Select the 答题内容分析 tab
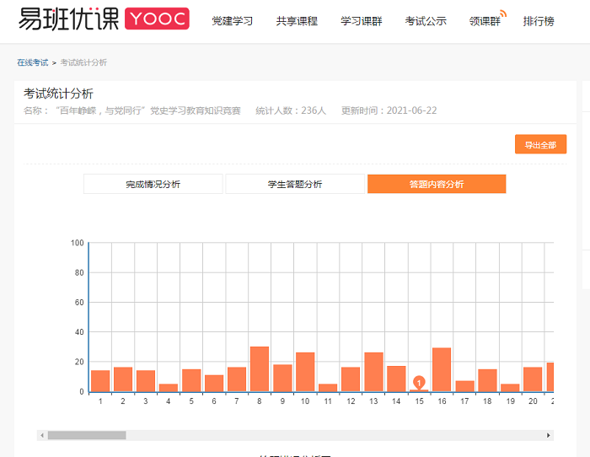Viewport: 590px width, 457px height. coord(436,184)
